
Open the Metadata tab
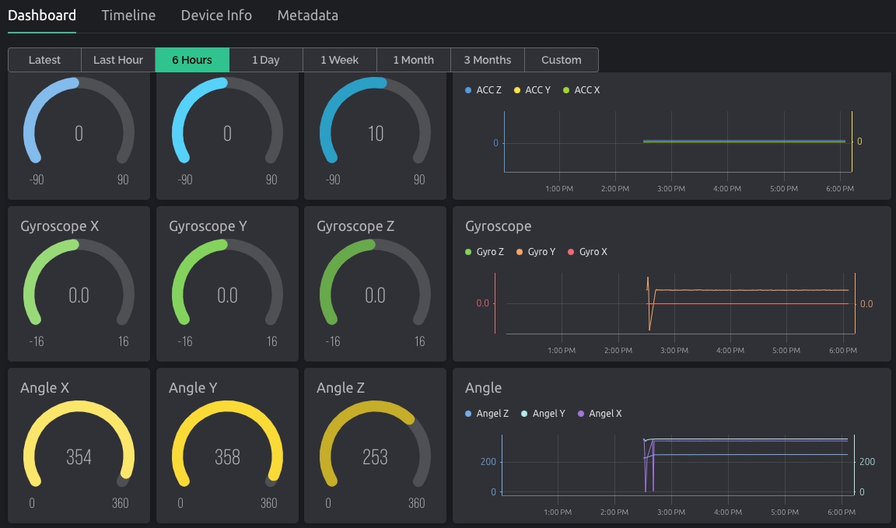click(307, 16)
